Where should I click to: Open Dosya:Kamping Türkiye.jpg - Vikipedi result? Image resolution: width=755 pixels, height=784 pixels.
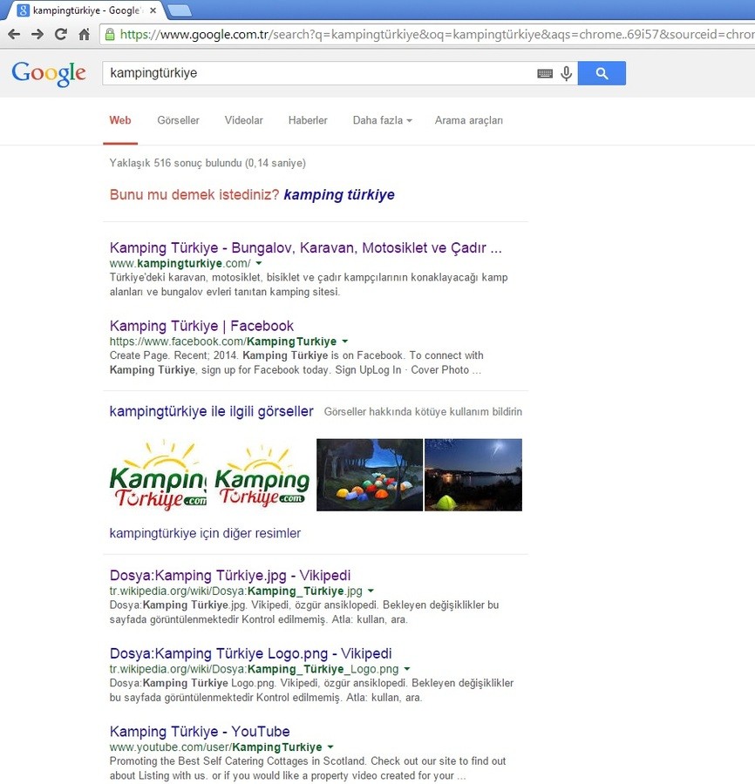point(230,575)
